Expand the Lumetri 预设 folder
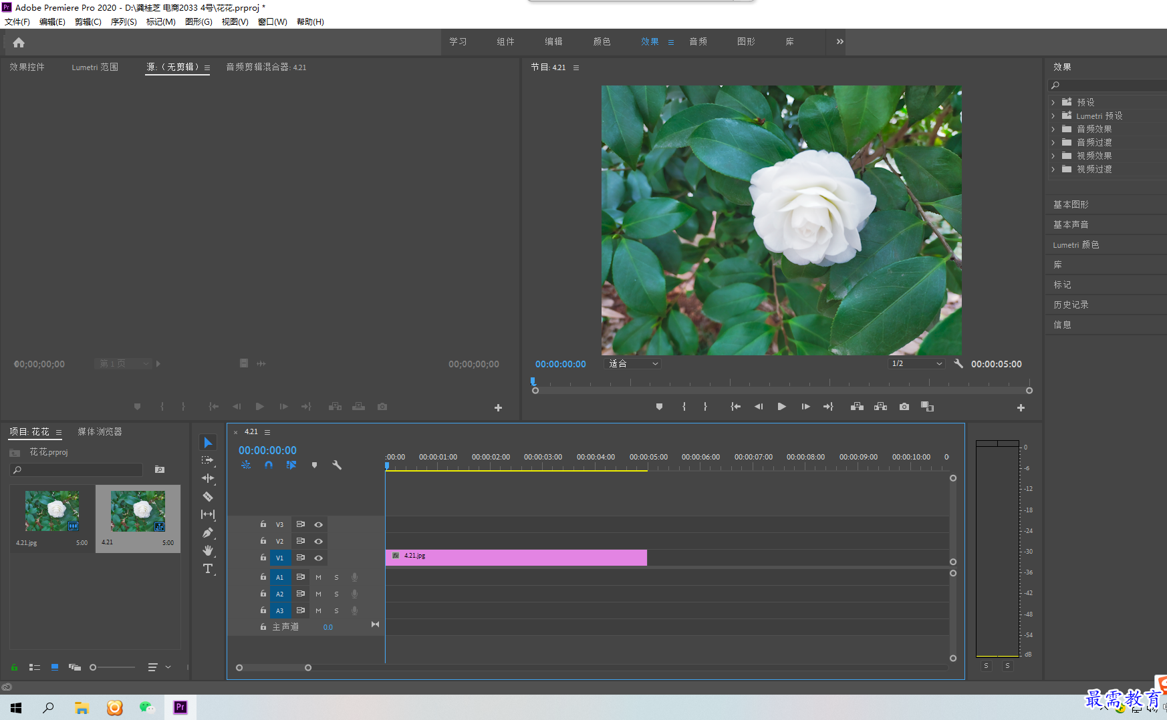Screen dimensions: 1167x720 click(x=1053, y=116)
